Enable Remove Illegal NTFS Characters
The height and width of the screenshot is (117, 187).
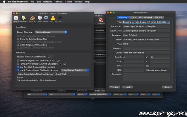[x=18, y=60]
